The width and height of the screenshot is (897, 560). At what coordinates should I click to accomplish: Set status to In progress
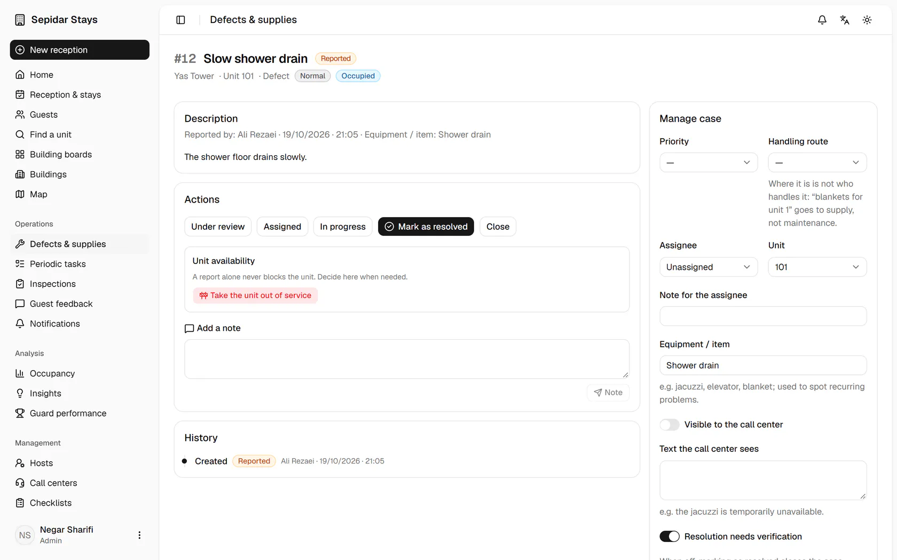pos(343,227)
